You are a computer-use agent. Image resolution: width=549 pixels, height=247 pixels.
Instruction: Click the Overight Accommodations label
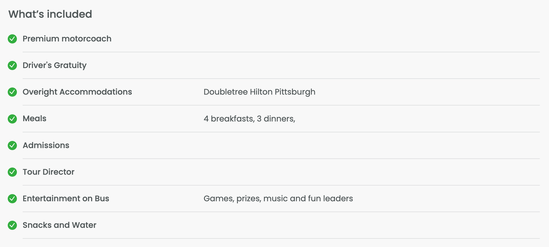tap(77, 92)
